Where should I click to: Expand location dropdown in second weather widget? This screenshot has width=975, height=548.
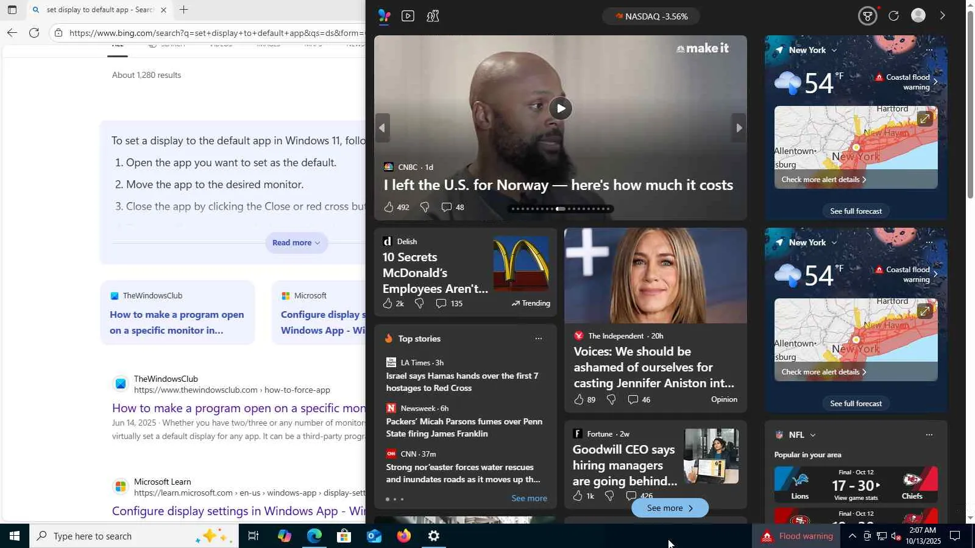point(834,242)
